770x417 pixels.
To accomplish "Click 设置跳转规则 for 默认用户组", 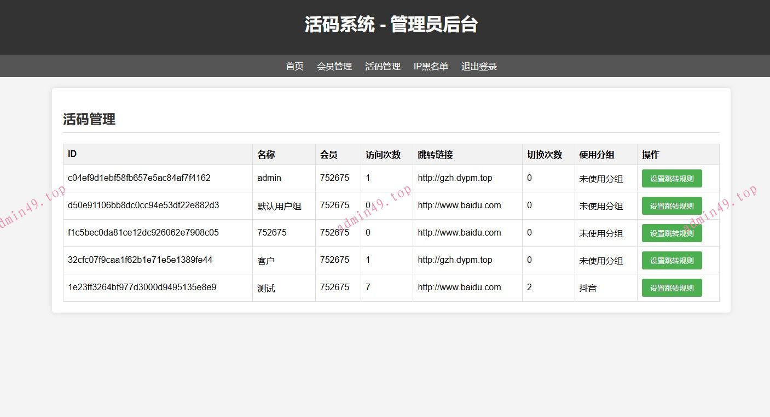I will (x=671, y=205).
